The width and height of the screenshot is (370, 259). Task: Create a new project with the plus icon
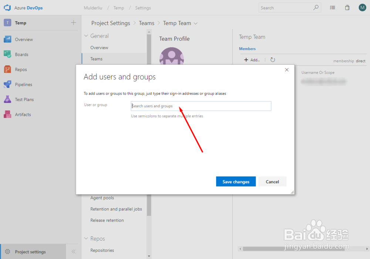tap(73, 22)
